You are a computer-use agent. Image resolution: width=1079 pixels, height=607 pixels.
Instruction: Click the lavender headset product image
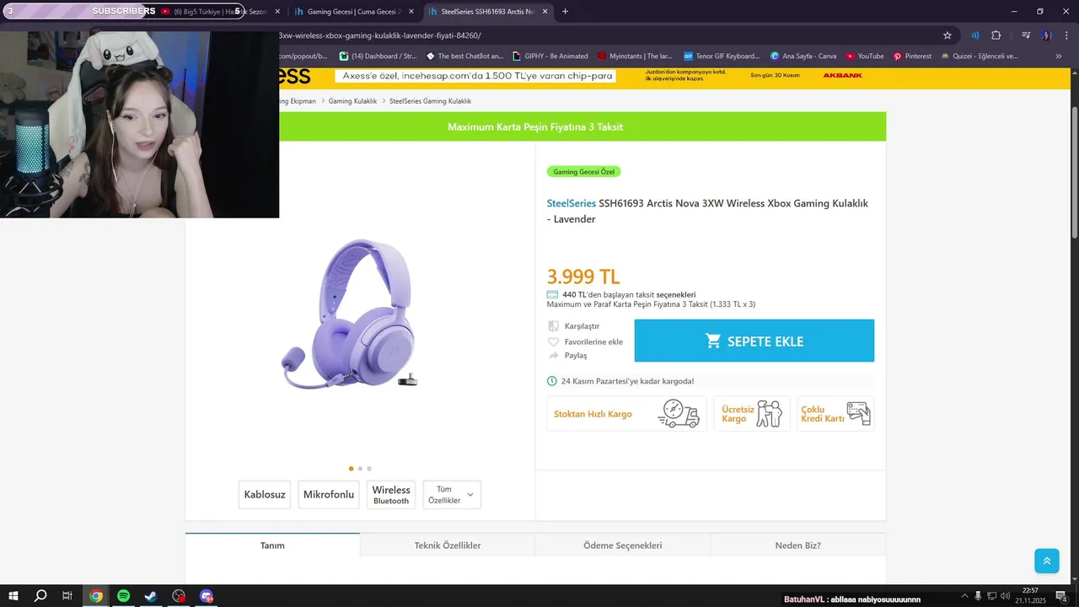point(350,314)
